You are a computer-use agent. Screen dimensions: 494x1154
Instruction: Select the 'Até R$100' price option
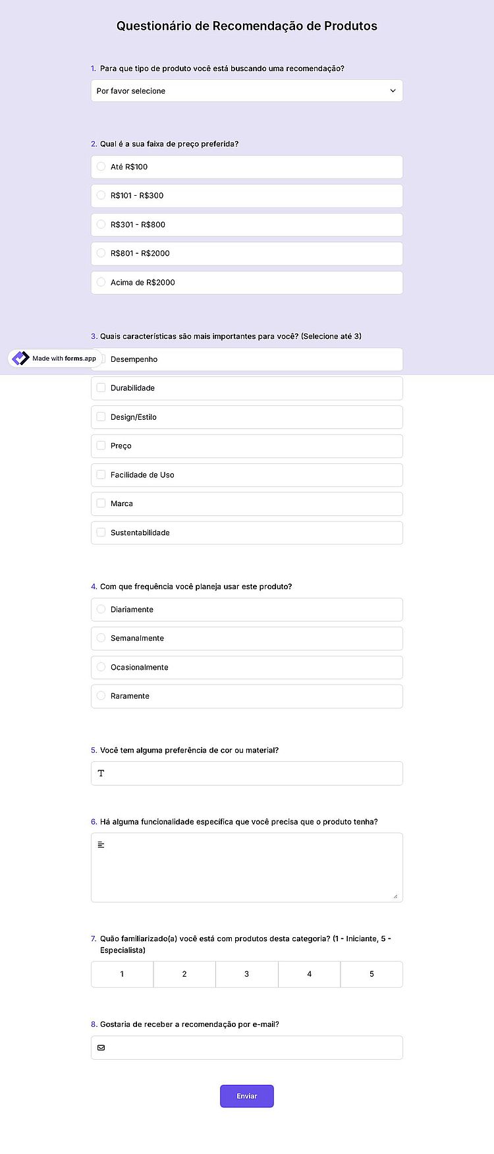(247, 167)
